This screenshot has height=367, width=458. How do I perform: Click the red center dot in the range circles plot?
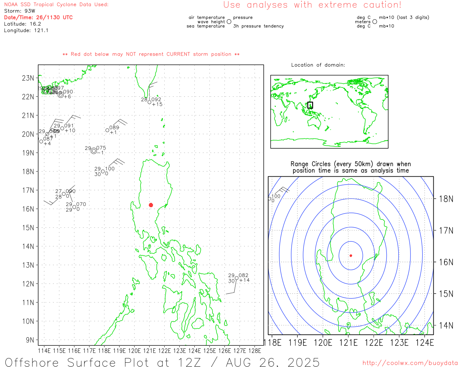point(351,256)
